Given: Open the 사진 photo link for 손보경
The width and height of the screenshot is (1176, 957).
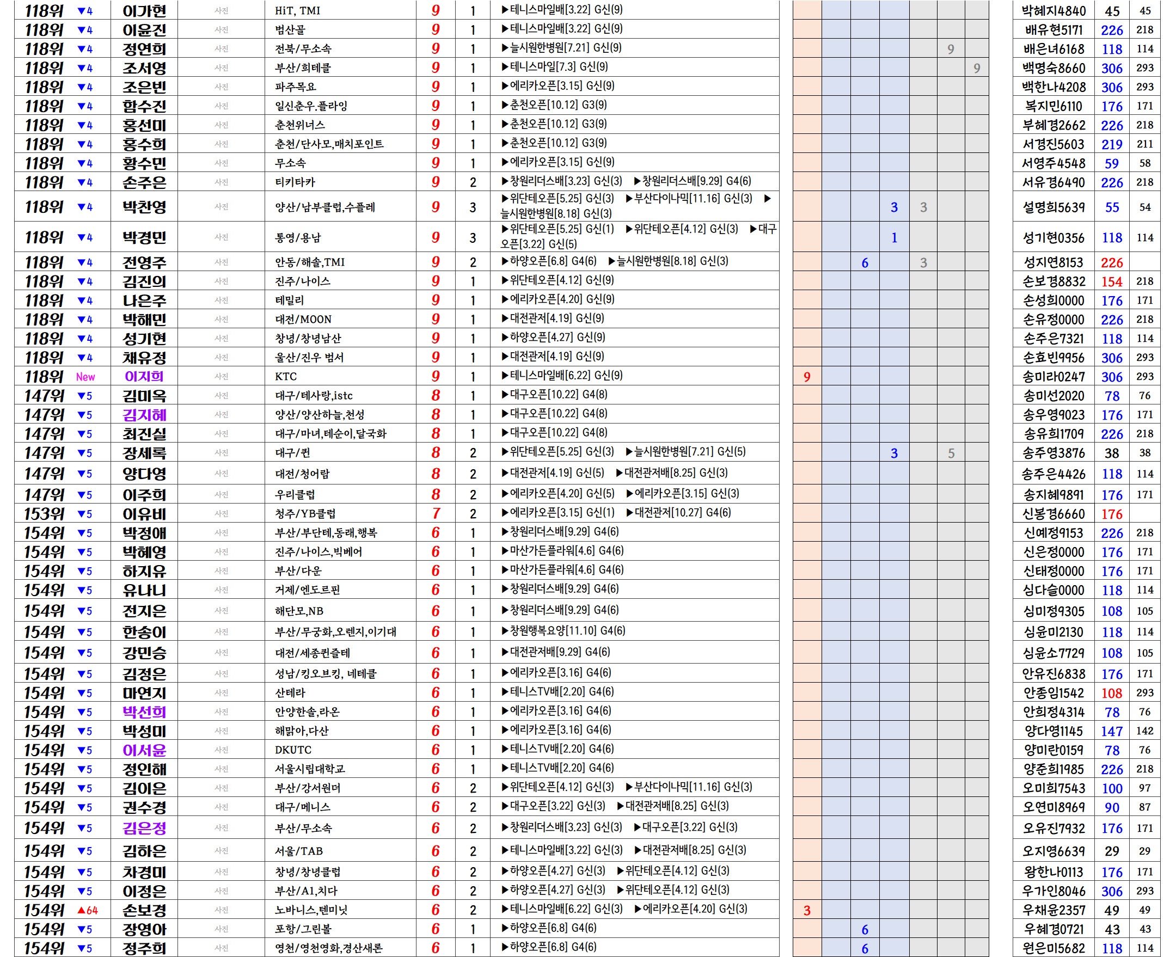Looking at the screenshot, I should click(x=221, y=910).
